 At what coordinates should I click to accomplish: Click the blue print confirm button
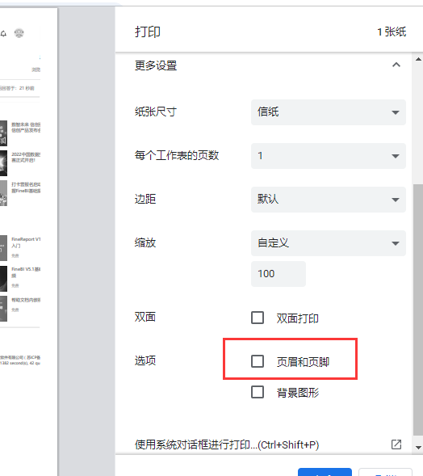tap(325, 472)
